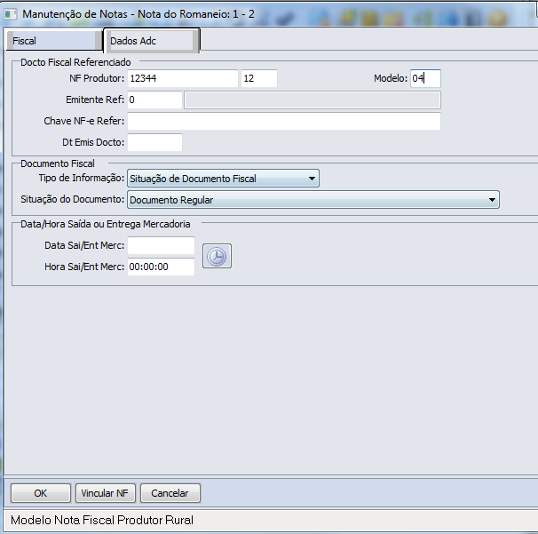Click the window icon in the title bar
538x534 pixels.
click(x=11, y=14)
